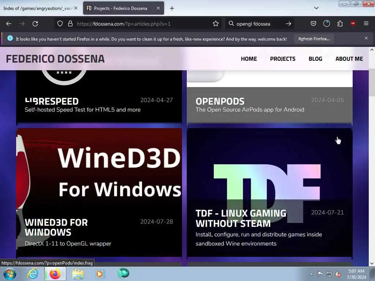
Task: Open the ABOUT ME nav link
Action: [349, 59]
